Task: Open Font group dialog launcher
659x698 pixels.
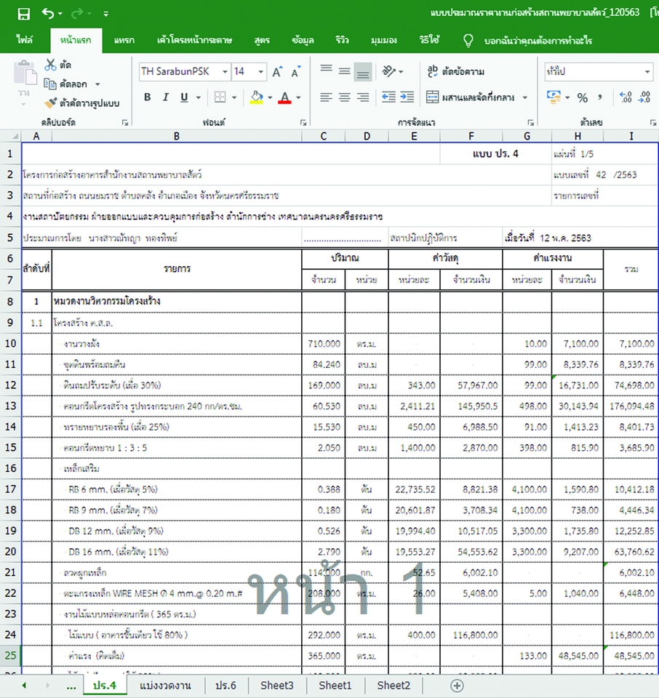Action: [x=303, y=122]
